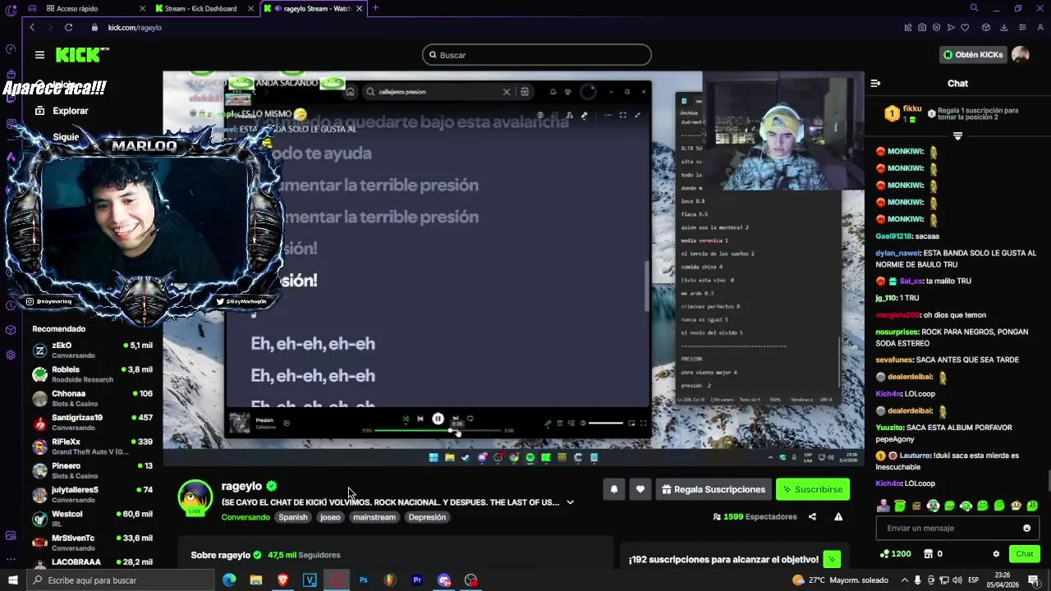Open Windows Start menu

click(x=12, y=580)
